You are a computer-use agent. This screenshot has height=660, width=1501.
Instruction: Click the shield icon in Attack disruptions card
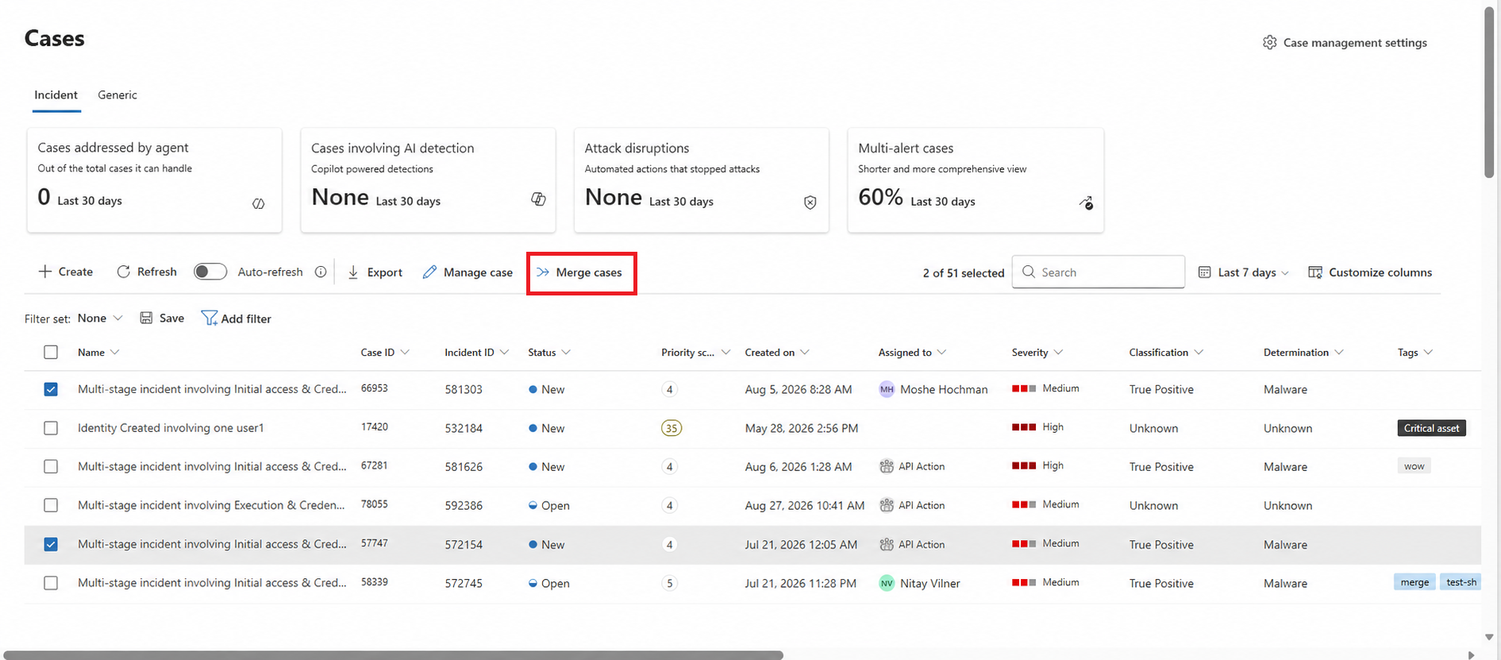tap(810, 203)
